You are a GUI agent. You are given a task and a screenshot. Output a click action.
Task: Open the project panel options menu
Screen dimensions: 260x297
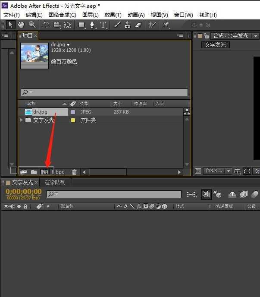click(180, 35)
